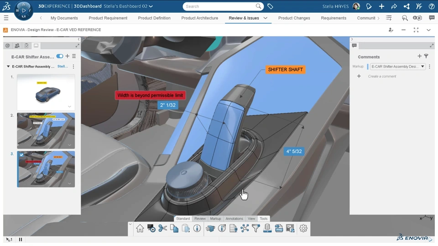Image resolution: width=438 pixels, height=246 pixels.
Task: Open the markup list menu icon
Action: tap(74, 56)
